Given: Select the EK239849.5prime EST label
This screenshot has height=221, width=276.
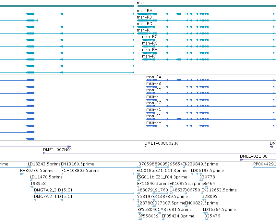Looking at the screenshot, I should [x=200, y=164].
